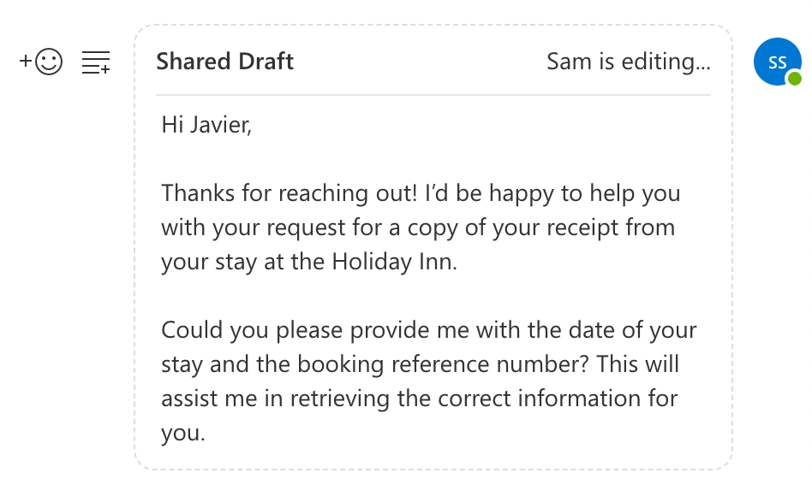The image size is (812, 496).
Task: Click the lines-with-plus icon beside the draft
Action: [x=96, y=62]
